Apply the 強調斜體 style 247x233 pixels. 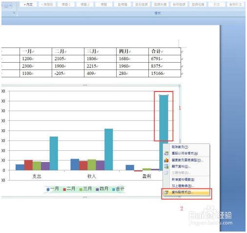(x=160, y=4)
